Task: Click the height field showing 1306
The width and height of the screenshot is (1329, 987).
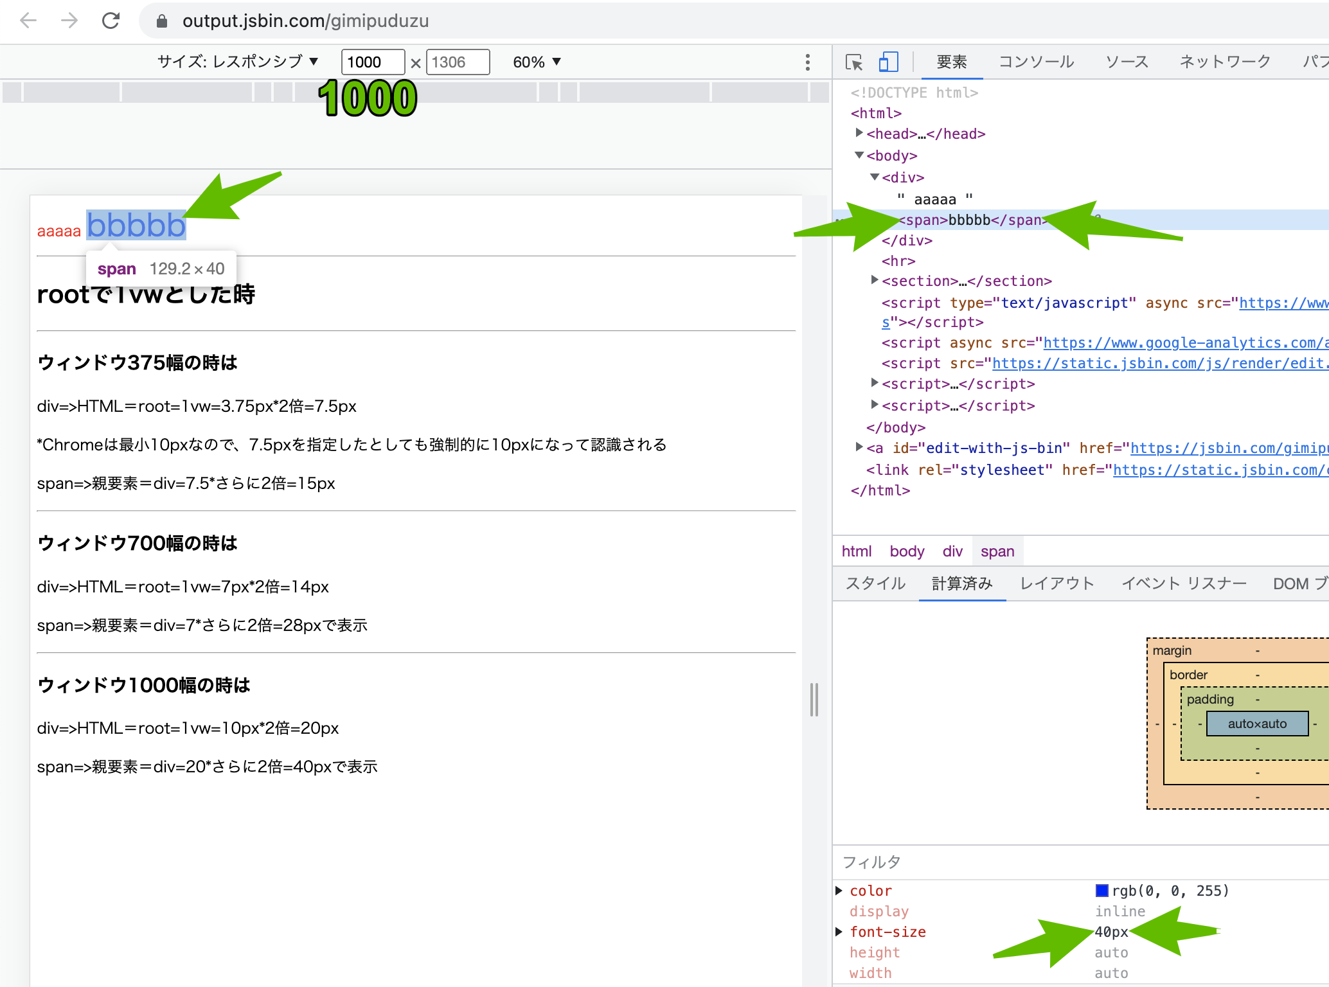Action: click(458, 62)
